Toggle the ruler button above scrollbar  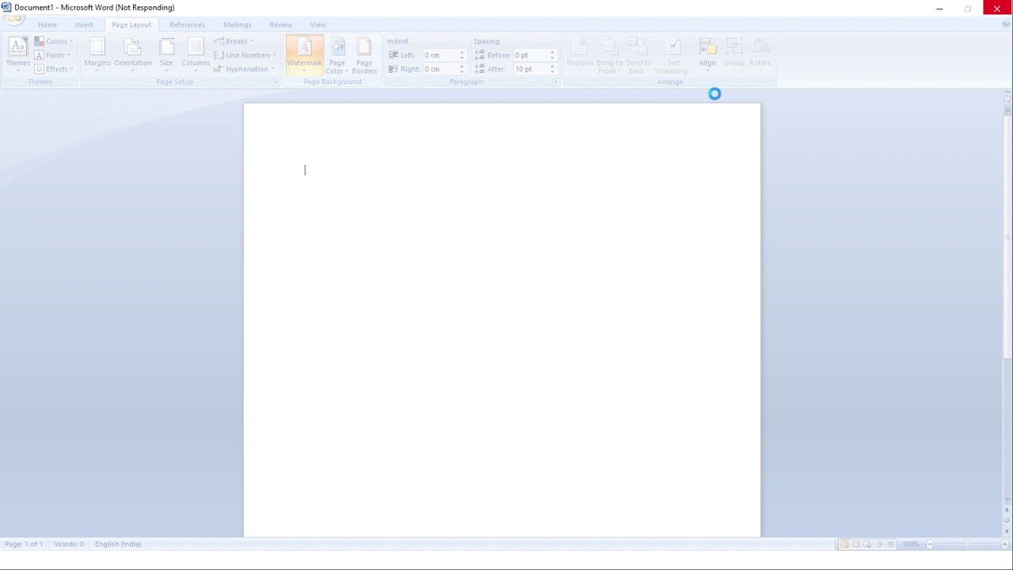click(x=1007, y=97)
